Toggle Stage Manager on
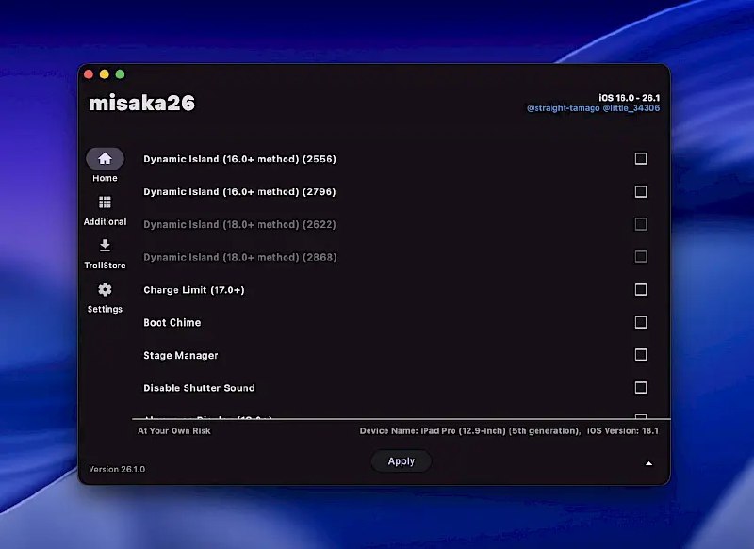 point(641,355)
